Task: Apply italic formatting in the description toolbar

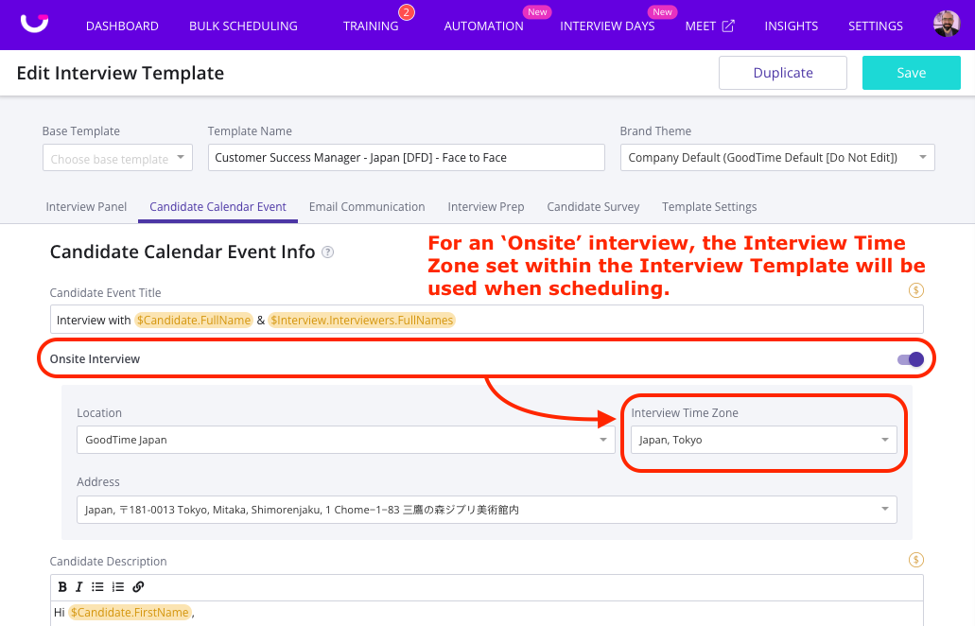Action: coord(79,586)
